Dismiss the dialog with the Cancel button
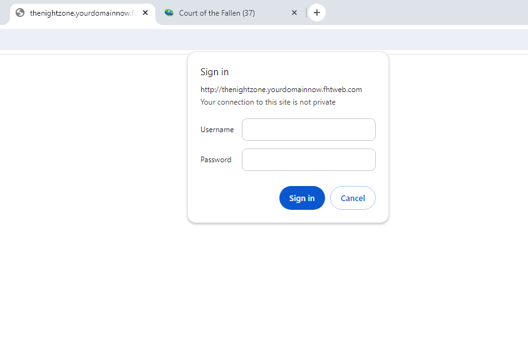The height and width of the screenshot is (347, 528). click(x=353, y=198)
